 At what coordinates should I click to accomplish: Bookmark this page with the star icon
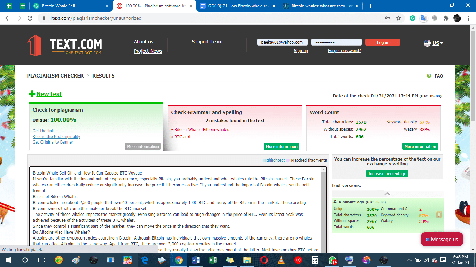399,18
